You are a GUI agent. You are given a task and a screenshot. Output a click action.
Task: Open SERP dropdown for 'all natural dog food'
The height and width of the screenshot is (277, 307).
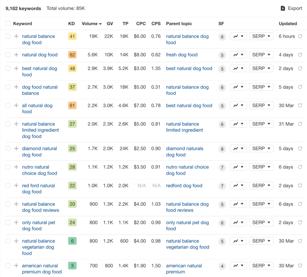tap(261, 106)
